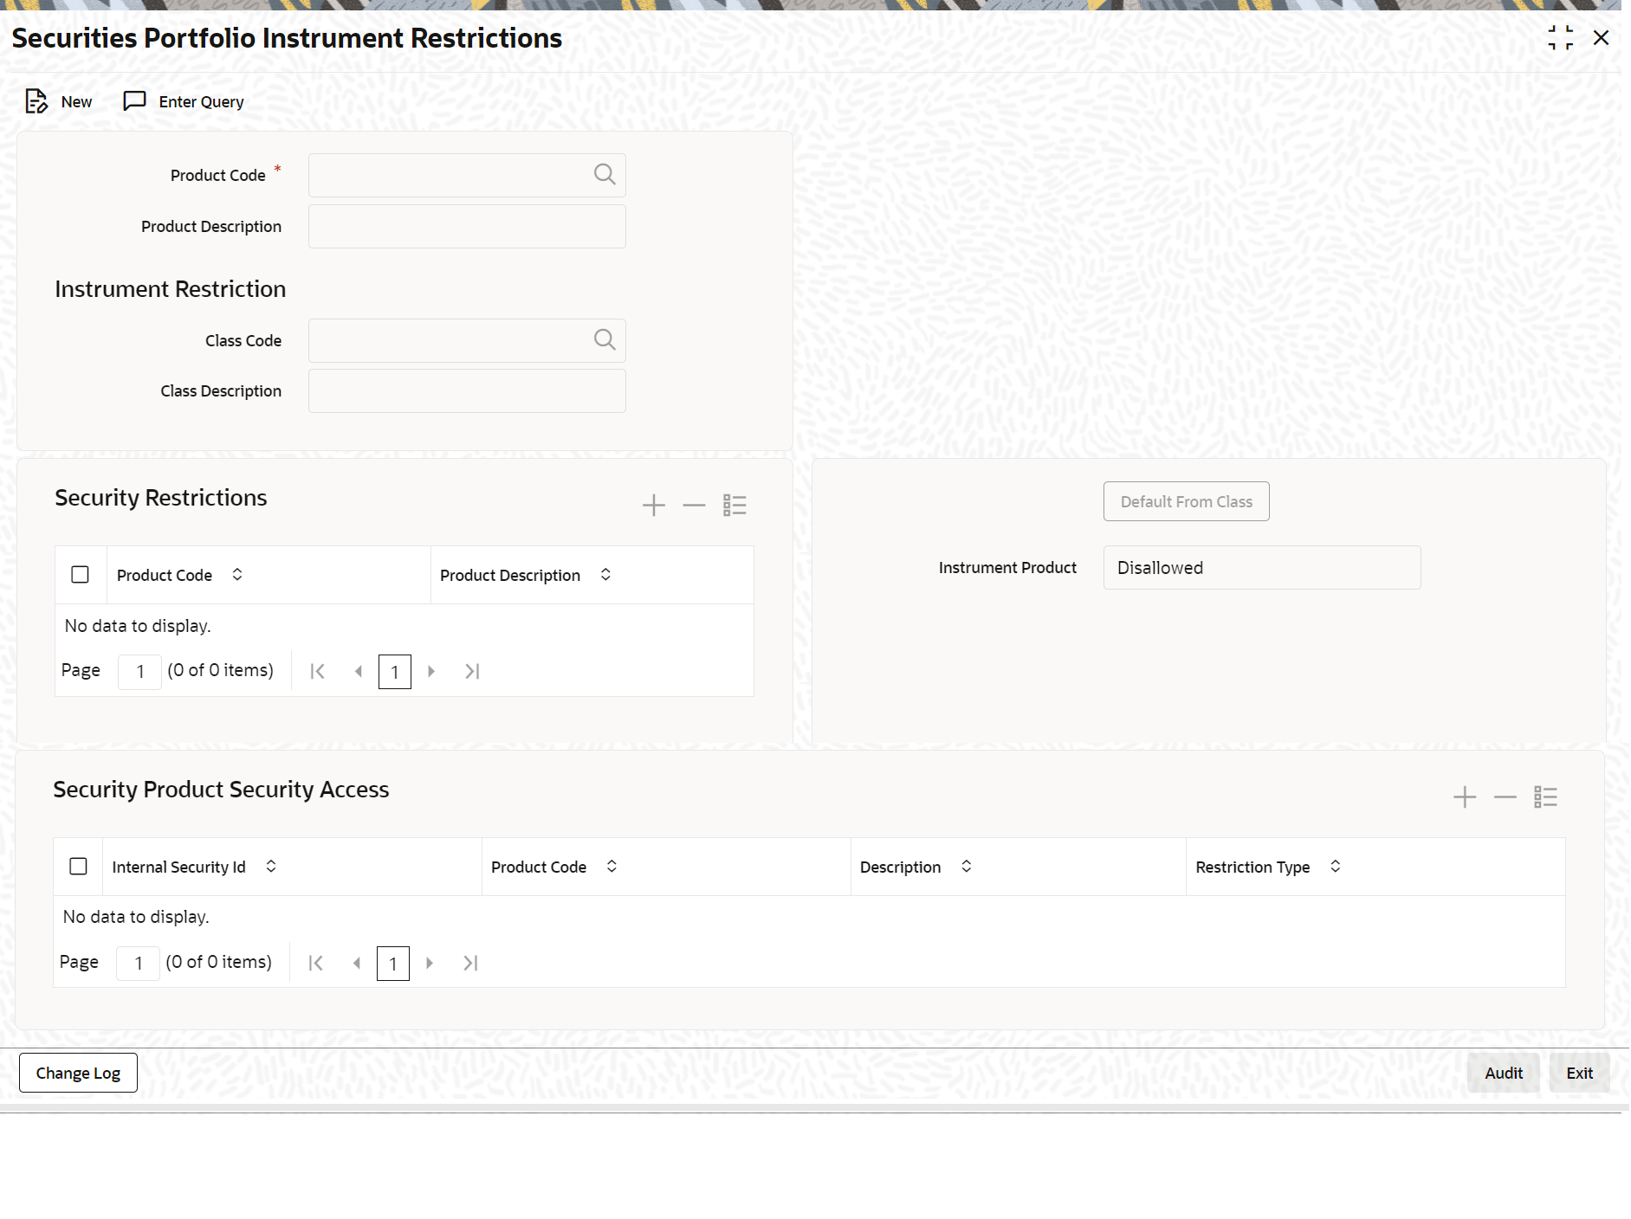Screen dimensions: 1631x1219
Task: Close the Securities Portfolio Instrument Restrictions screen
Action: [x=1601, y=38]
